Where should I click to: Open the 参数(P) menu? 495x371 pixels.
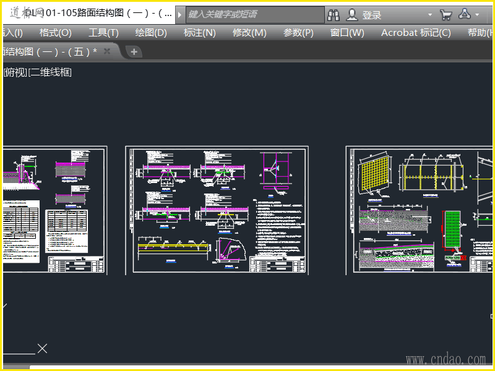click(x=298, y=33)
